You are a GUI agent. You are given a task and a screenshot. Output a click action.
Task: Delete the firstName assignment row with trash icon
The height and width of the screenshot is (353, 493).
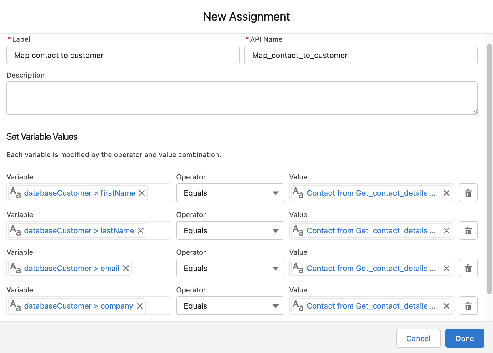(x=468, y=193)
